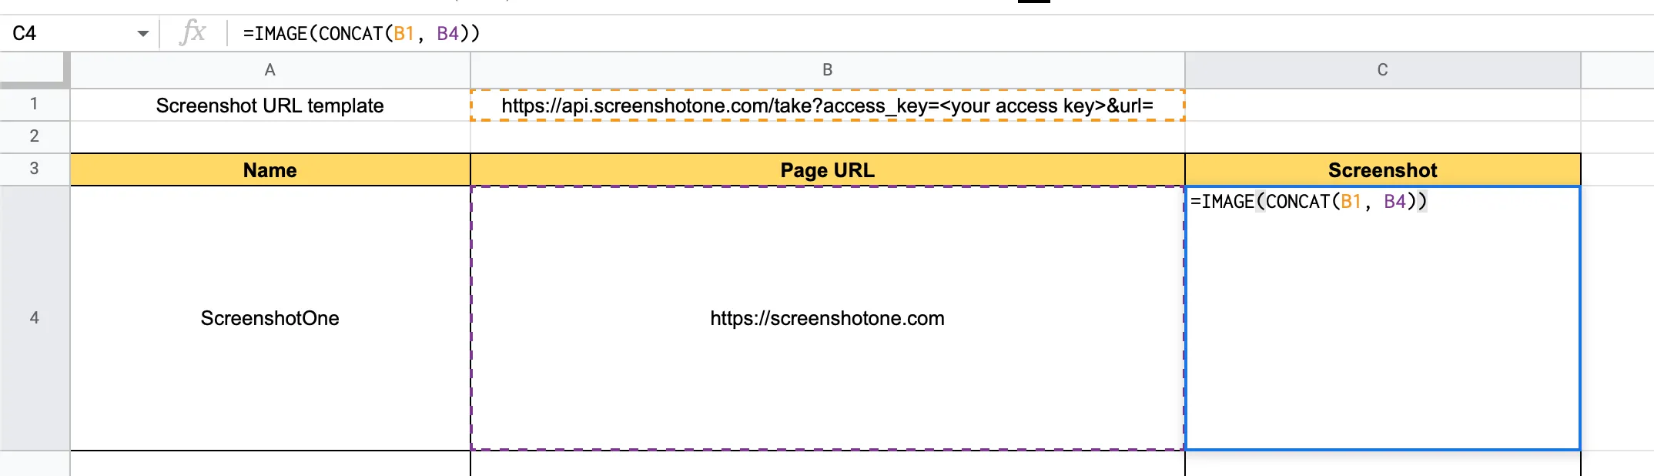Select the entire sheet via corner box
This screenshot has width=1654, height=476.
pyautogui.click(x=33, y=69)
